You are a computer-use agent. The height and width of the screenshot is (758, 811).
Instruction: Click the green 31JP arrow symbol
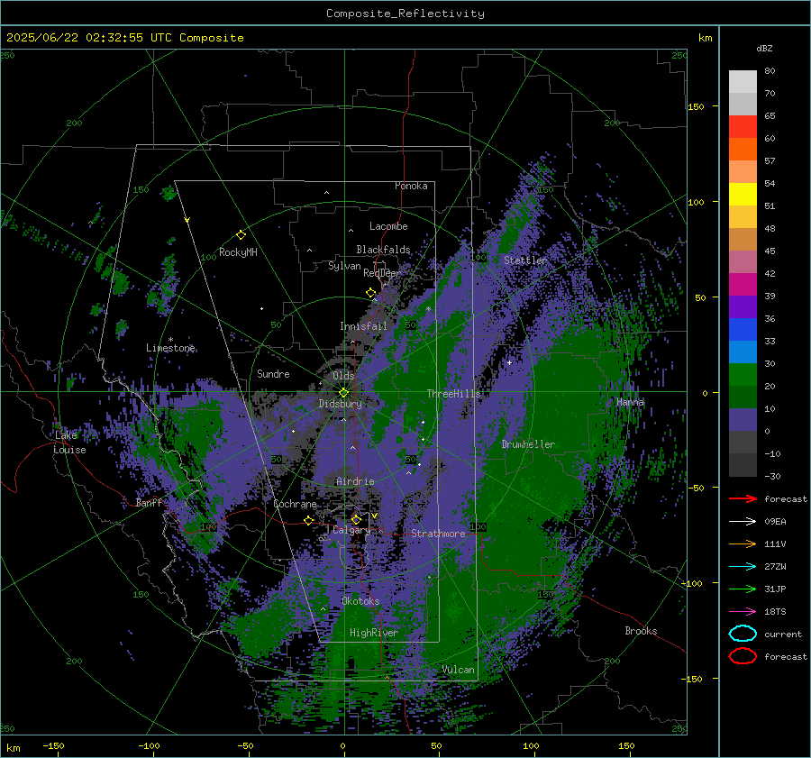743,589
